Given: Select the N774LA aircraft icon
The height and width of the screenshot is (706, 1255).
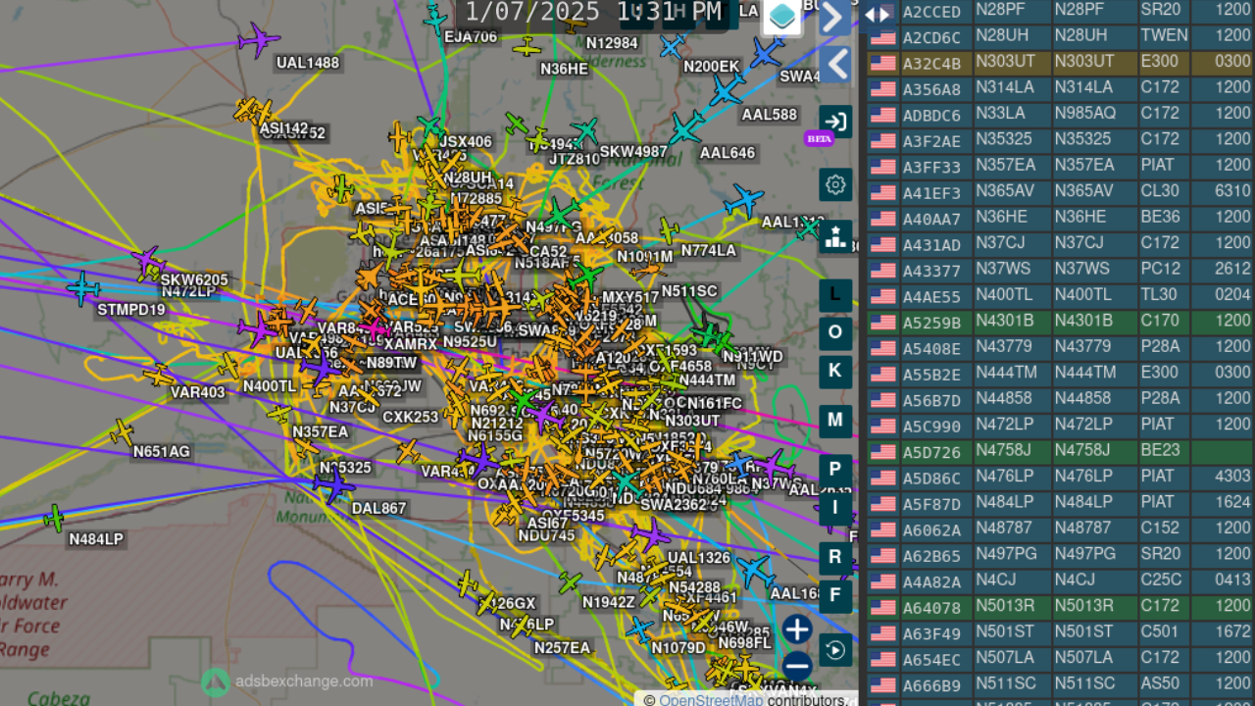Looking at the screenshot, I should click(x=669, y=231).
